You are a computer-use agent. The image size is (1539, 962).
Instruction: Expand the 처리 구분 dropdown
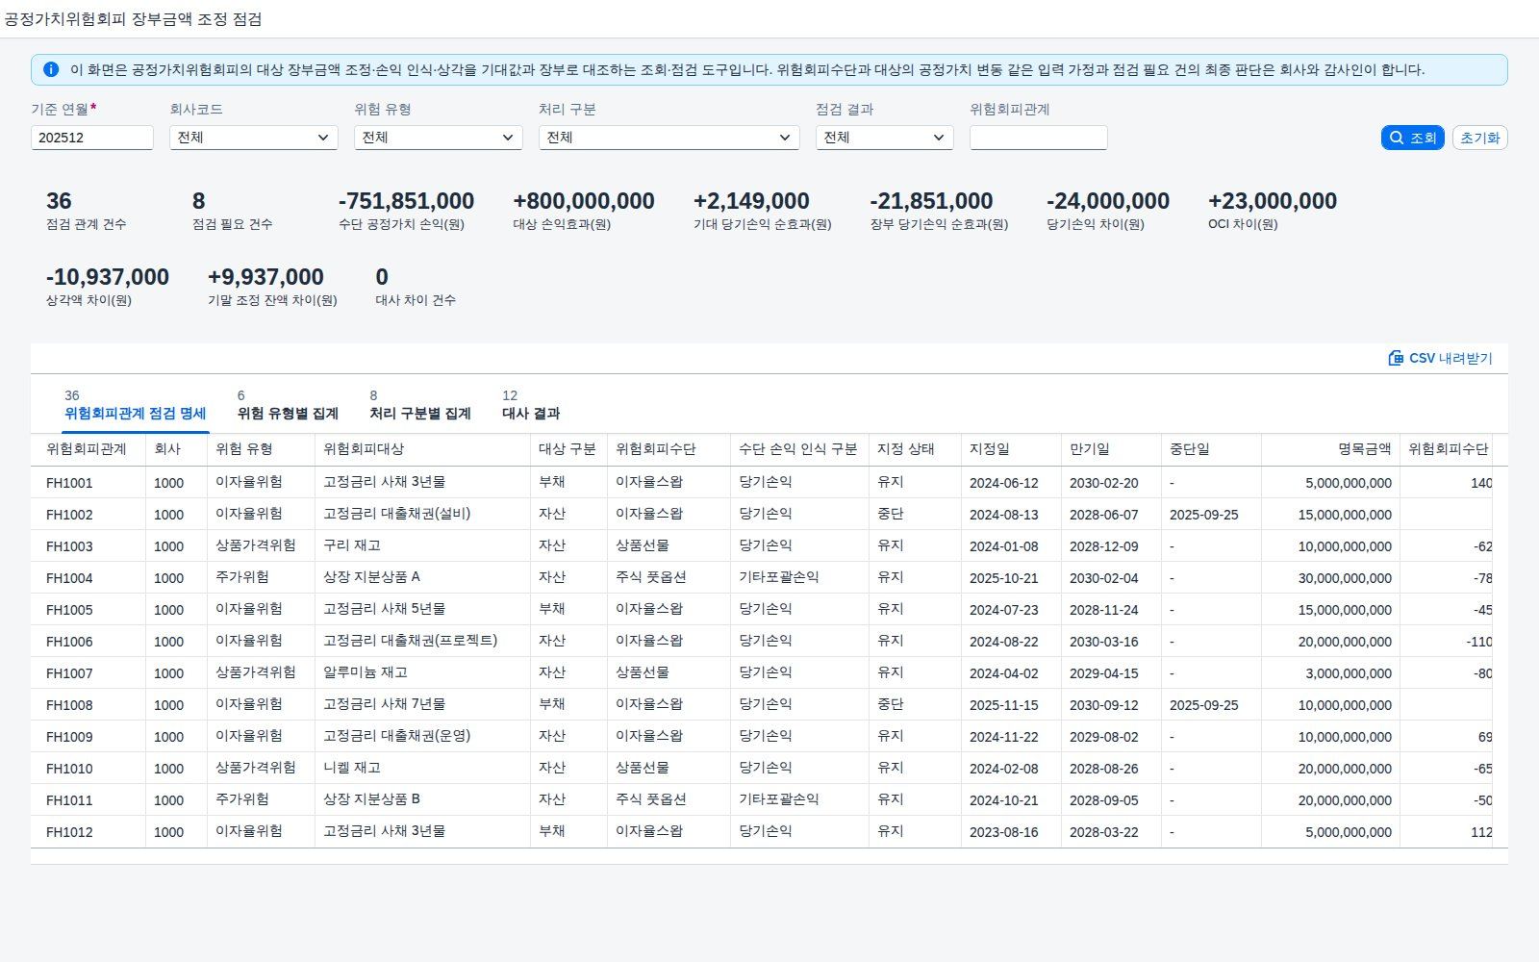669,138
